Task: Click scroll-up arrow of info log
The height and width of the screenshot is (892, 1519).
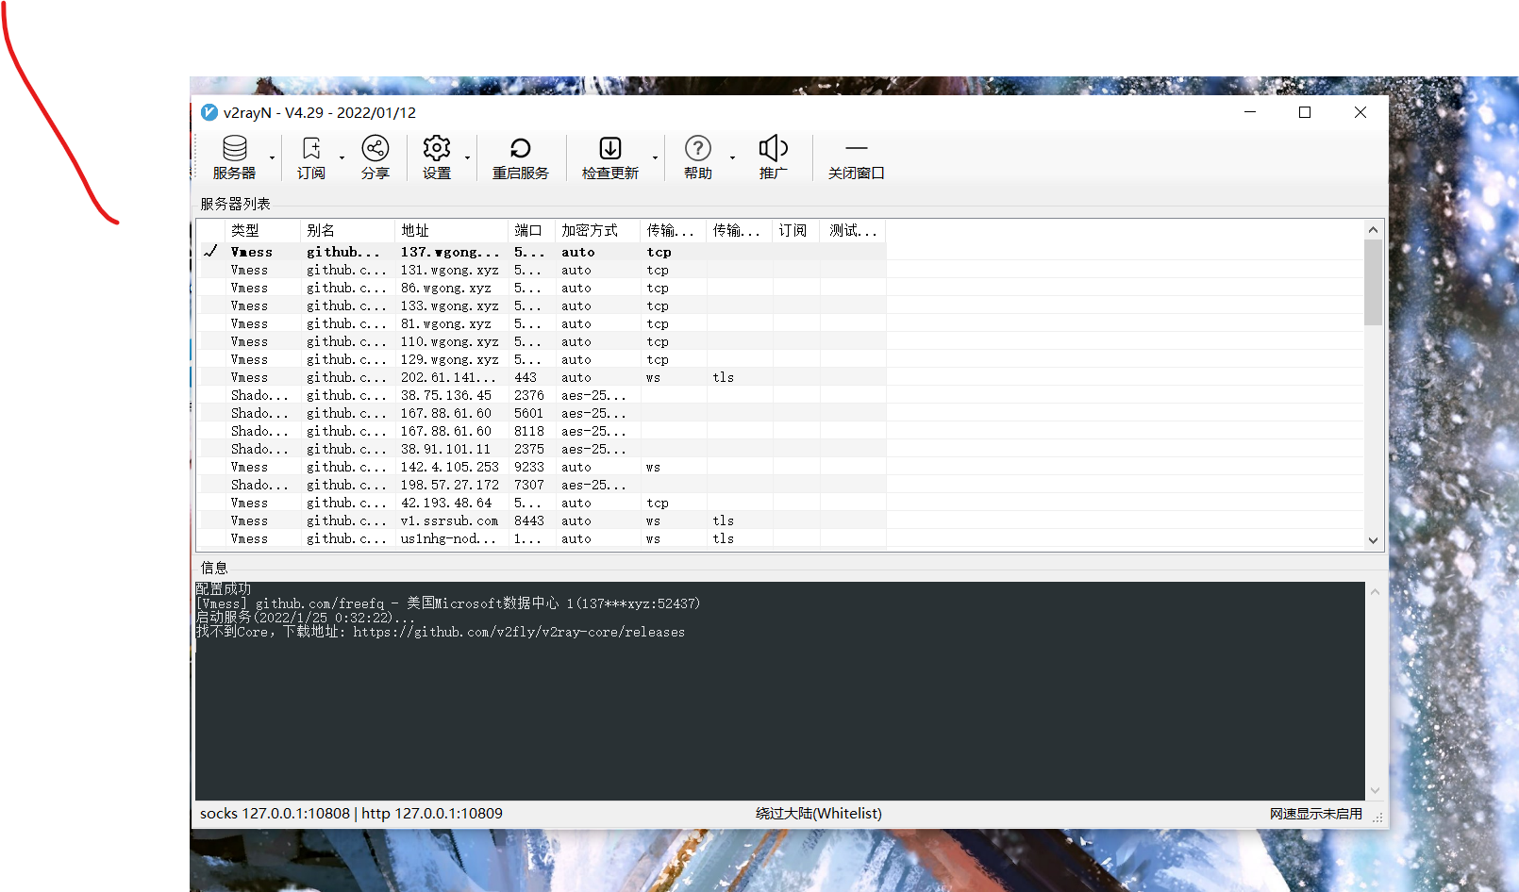Action: (x=1375, y=592)
